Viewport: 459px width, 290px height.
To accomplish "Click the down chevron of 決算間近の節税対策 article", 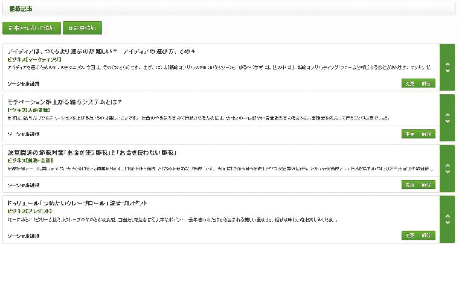I will click(448, 172).
